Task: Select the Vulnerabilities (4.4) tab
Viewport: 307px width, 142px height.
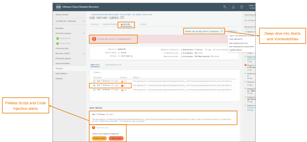Action: click(x=113, y=65)
